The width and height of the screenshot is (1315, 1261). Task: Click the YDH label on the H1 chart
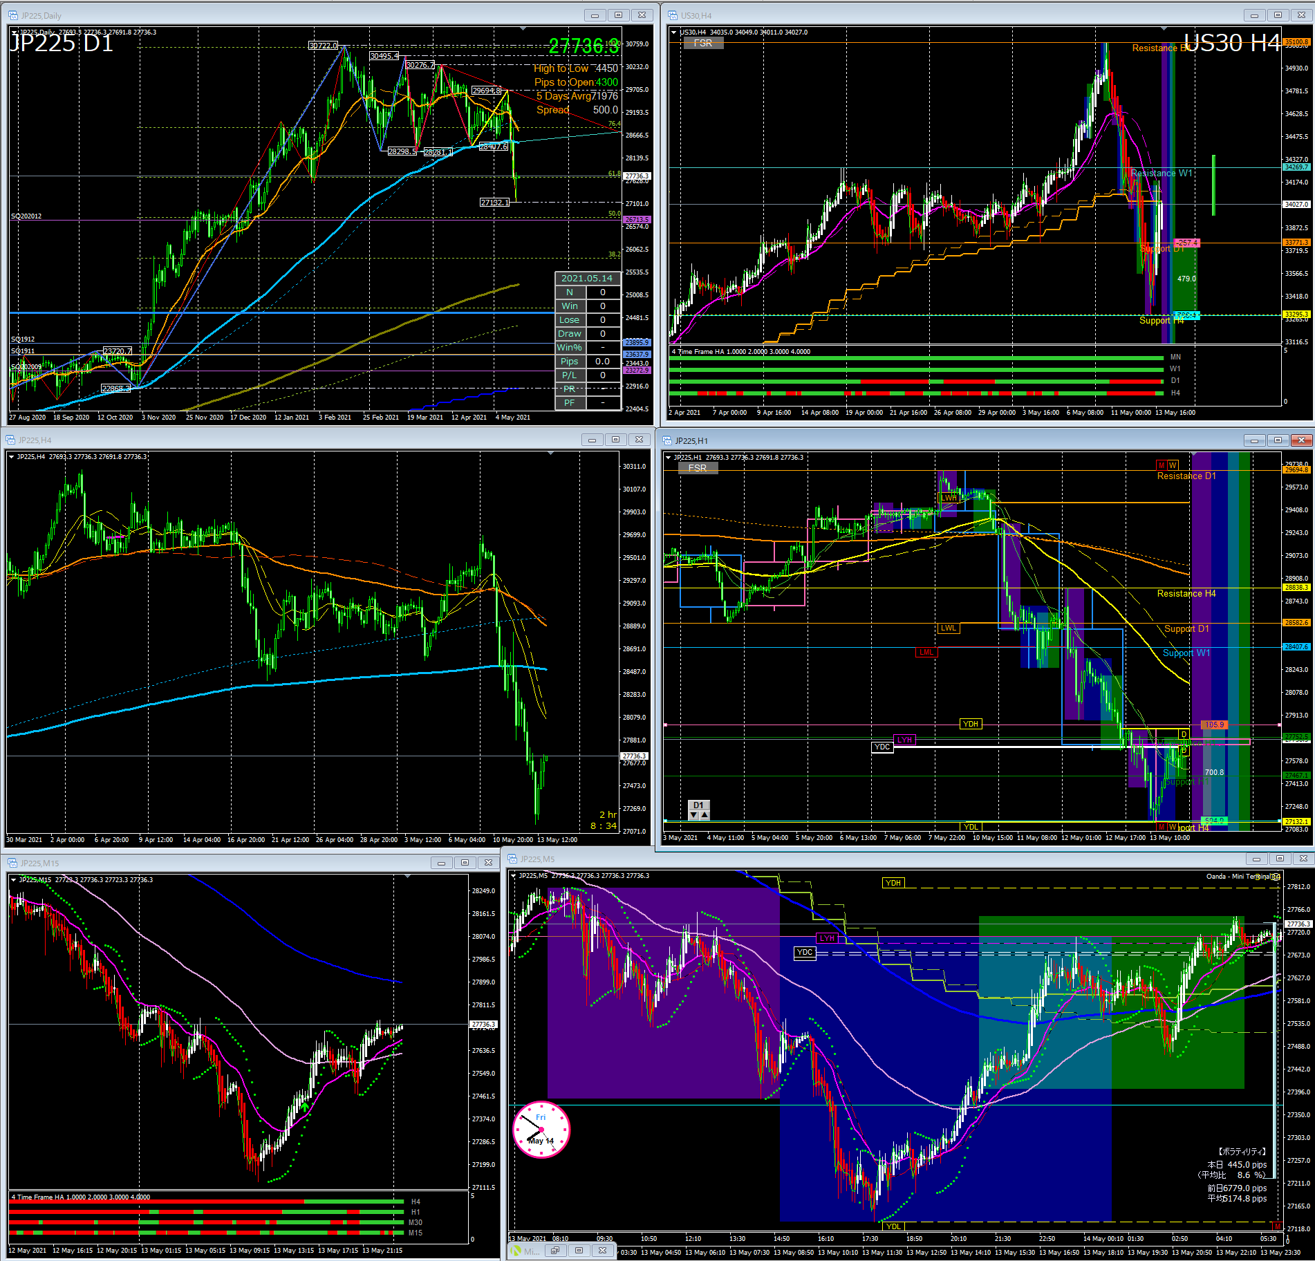[x=971, y=724]
